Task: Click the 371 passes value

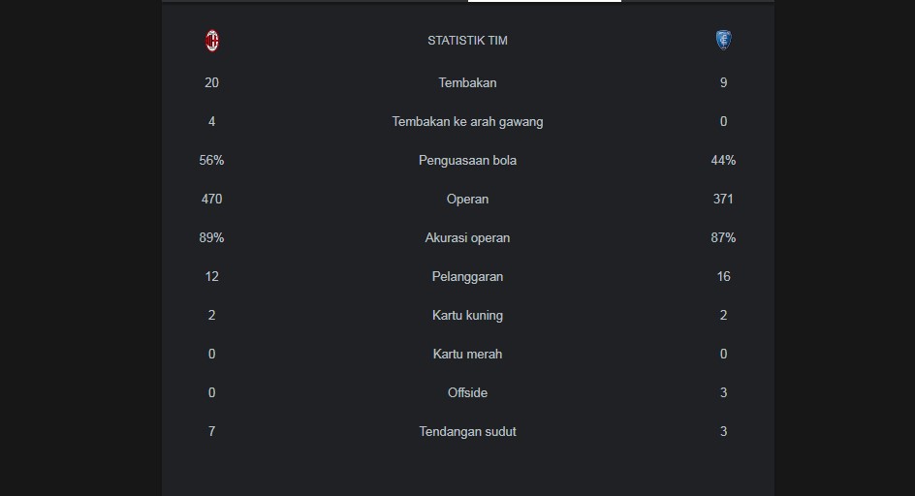Action: 724,199
